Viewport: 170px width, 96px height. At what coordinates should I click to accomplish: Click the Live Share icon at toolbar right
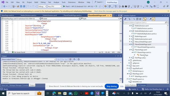(164, 6)
